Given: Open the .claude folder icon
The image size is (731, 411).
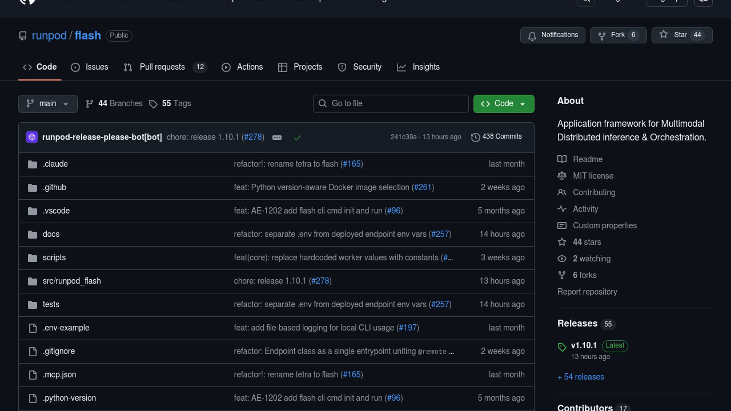Looking at the screenshot, I should click(33, 164).
